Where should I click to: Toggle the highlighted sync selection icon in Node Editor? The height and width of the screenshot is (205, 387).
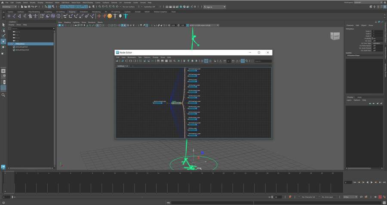pyautogui.click(x=243, y=61)
